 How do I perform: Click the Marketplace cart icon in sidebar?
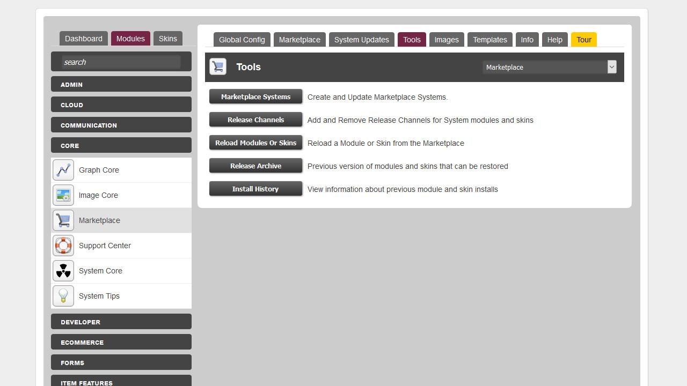[63, 220]
